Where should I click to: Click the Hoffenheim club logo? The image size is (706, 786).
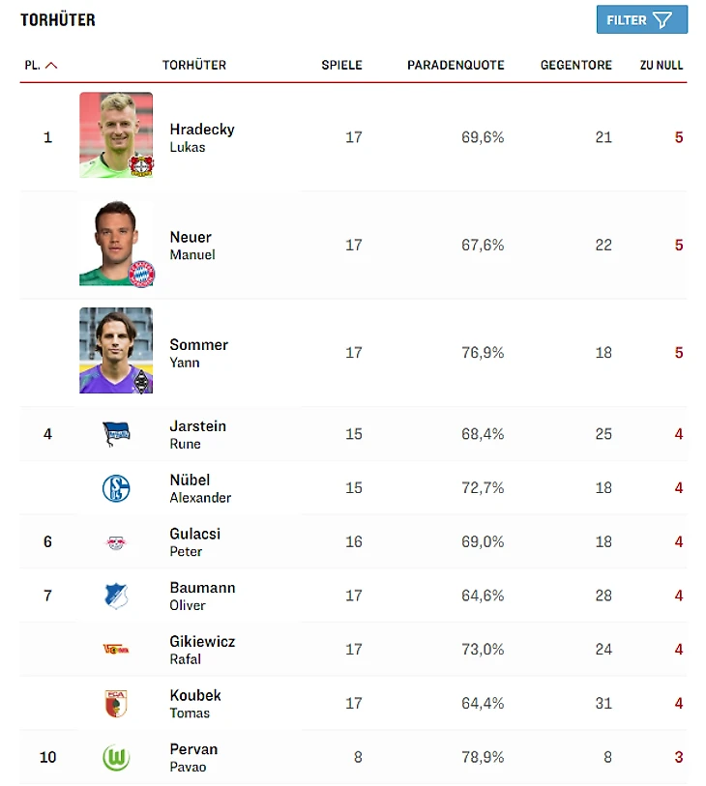click(x=116, y=596)
